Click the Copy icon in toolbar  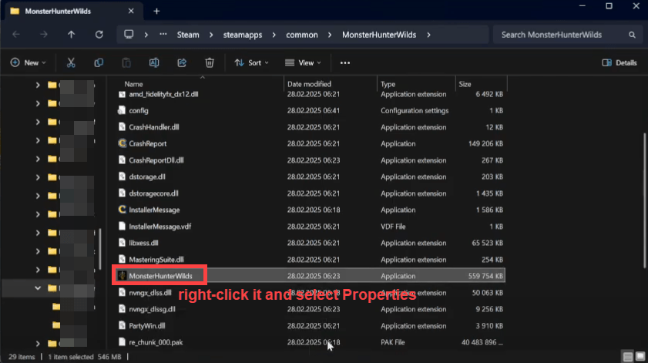pyautogui.click(x=99, y=62)
